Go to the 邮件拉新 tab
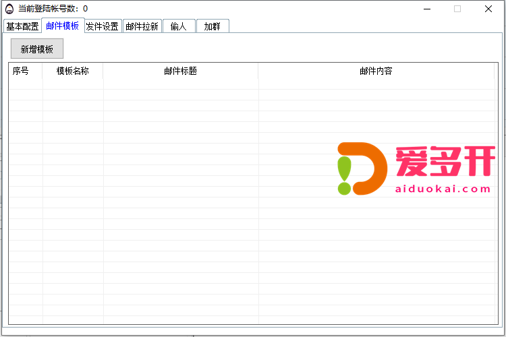 [x=142, y=26]
